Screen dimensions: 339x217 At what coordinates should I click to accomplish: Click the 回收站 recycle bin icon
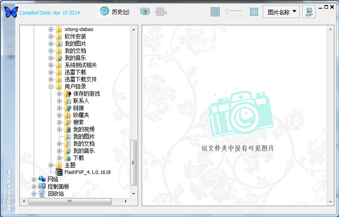(42, 193)
